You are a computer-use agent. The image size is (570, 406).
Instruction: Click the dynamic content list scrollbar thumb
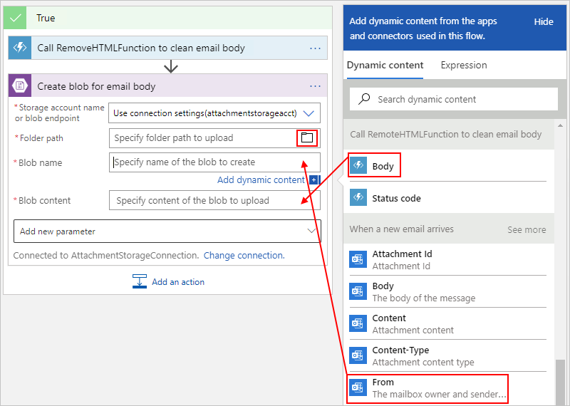coord(560,382)
